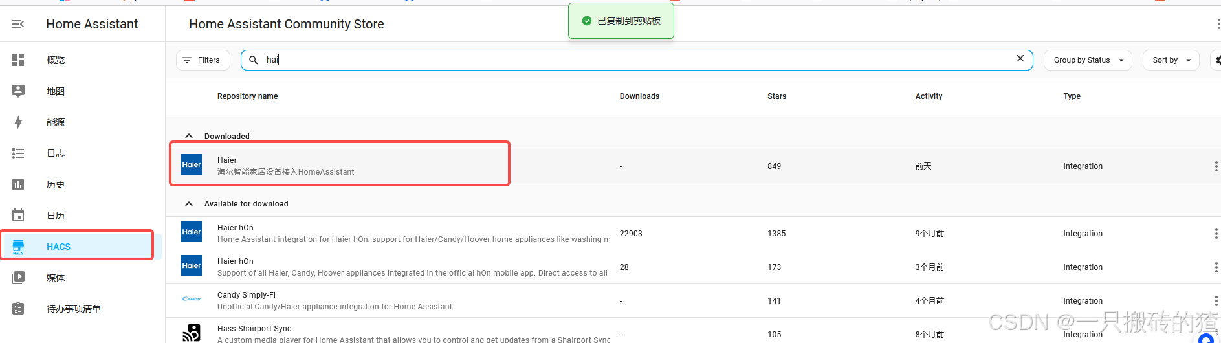Image resolution: width=1221 pixels, height=343 pixels.
Task: Focus the repository search field containing hai
Action: click(637, 60)
